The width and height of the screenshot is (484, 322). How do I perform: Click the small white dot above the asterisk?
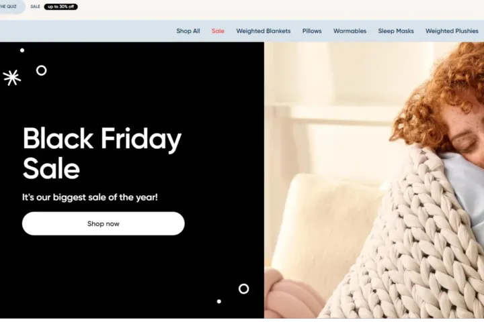(x=22, y=50)
